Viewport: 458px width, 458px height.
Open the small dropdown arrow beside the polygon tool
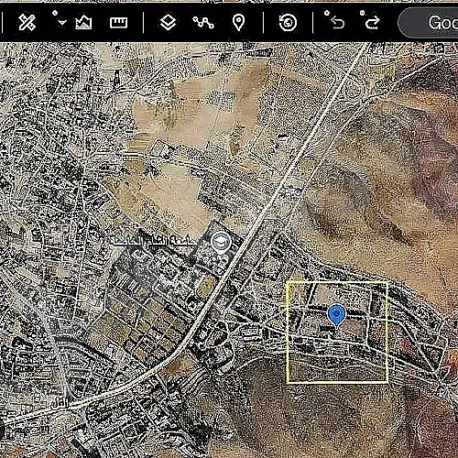tap(62, 22)
